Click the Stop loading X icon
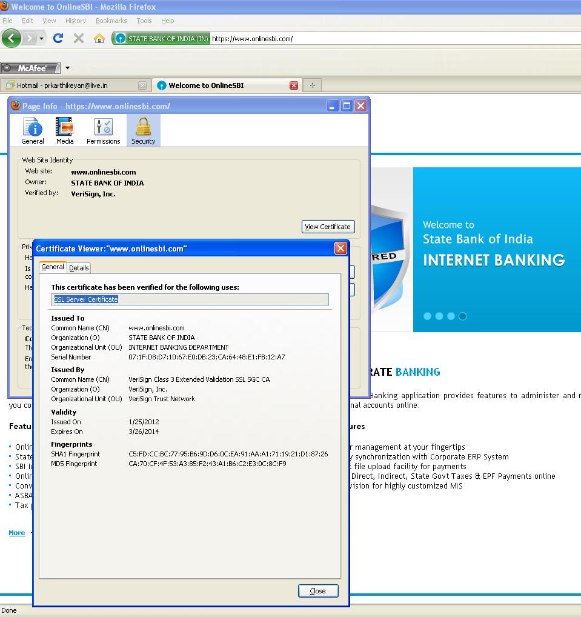This screenshot has width=581, height=617. click(x=79, y=38)
